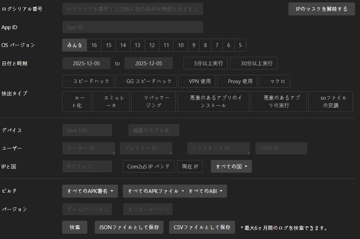The width and height of the screenshot is (360, 239).
Task: Enable the soファイルの変調 checkbox
Action: click(x=331, y=101)
